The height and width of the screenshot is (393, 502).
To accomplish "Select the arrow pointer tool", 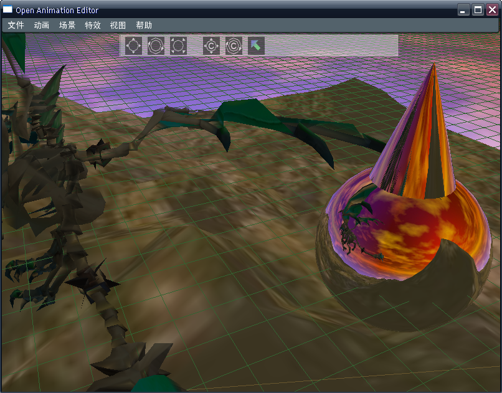I will point(256,45).
